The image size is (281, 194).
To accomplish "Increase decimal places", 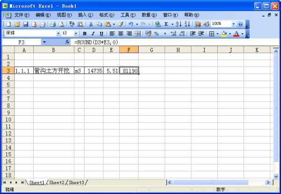I will coord(173,34).
